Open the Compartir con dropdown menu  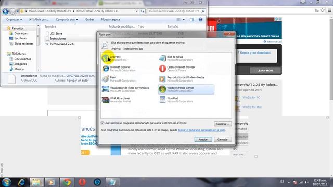click(x=67, y=20)
